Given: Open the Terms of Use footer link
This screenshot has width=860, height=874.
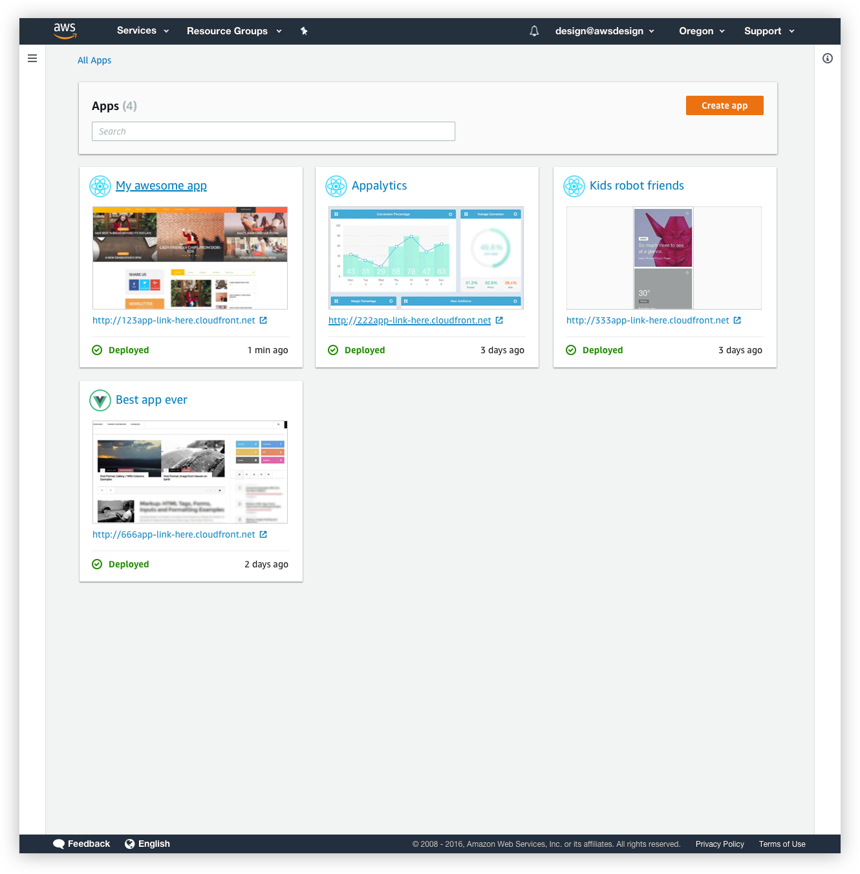Looking at the screenshot, I should [782, 844].
